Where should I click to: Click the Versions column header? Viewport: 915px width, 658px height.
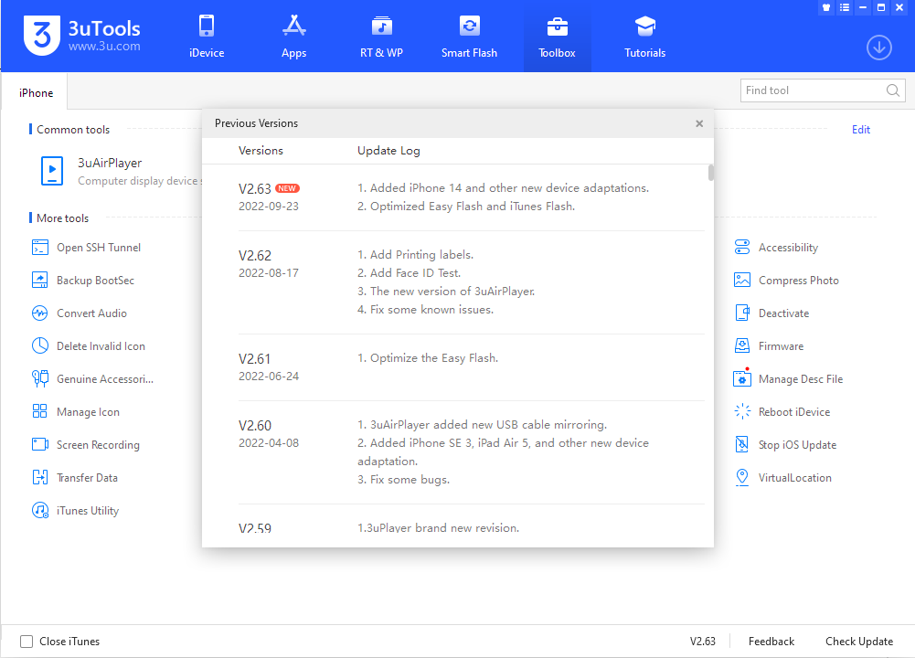pos(261,151)
